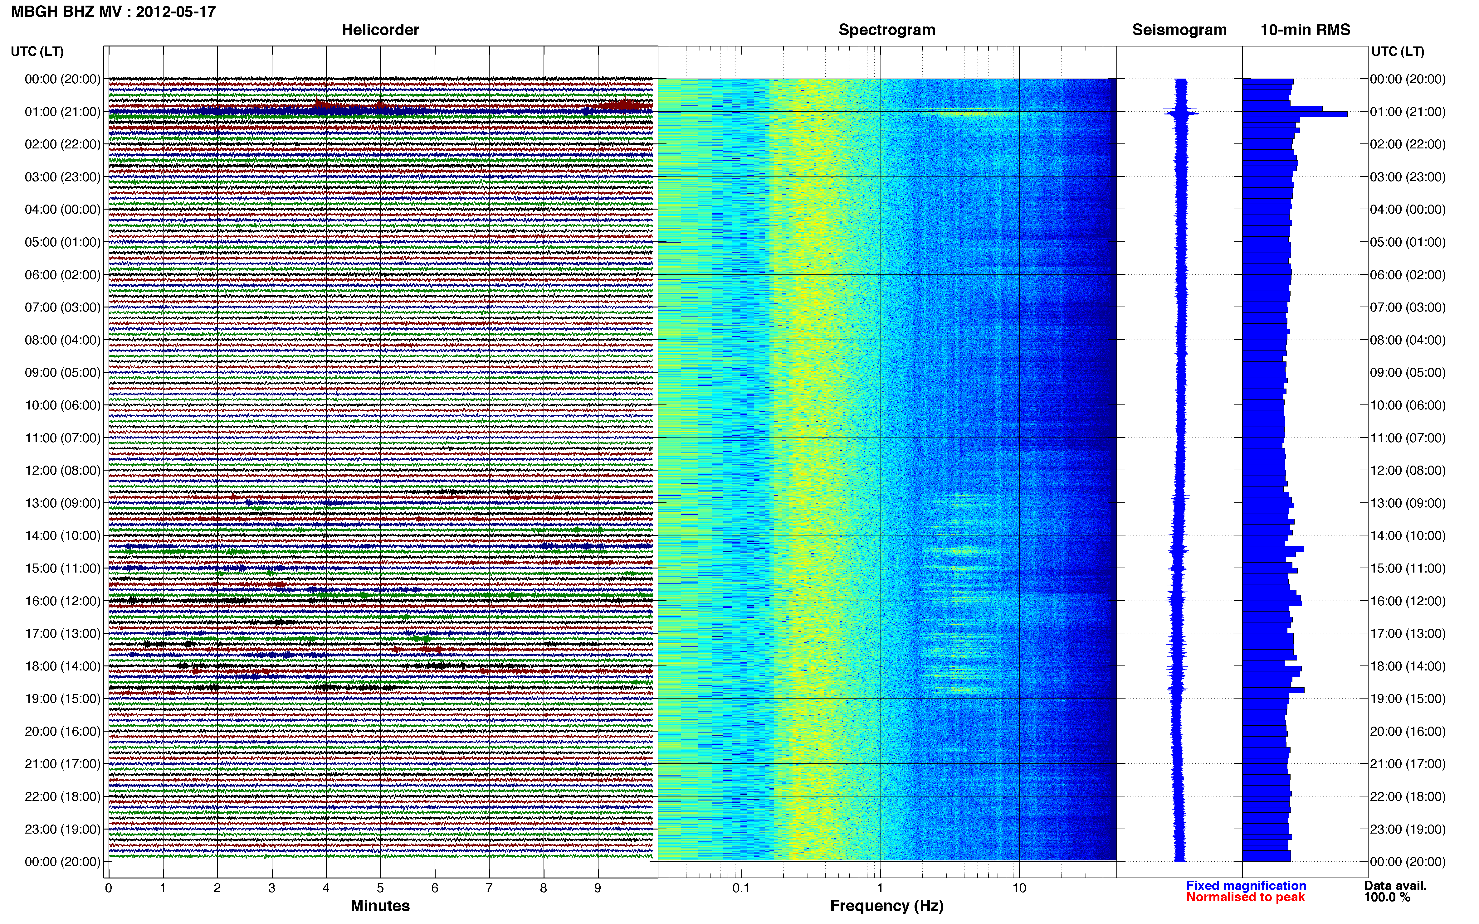Click right time label '08:00 (04:00)'
1479x924 pixels.
(x=1408, y=340)
